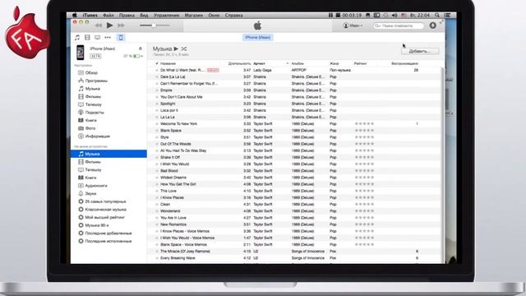Viewport: 526px width, 296px height.
Task: Eject the iPhone using the eject icon
Action: (x=141, y=49)
